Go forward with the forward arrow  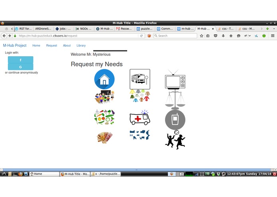point(10,35)
